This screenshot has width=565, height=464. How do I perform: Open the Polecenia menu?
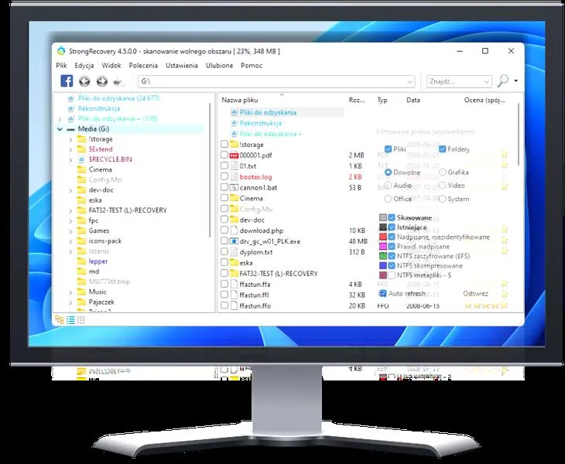pyautogui.click(x=143, y=66)
